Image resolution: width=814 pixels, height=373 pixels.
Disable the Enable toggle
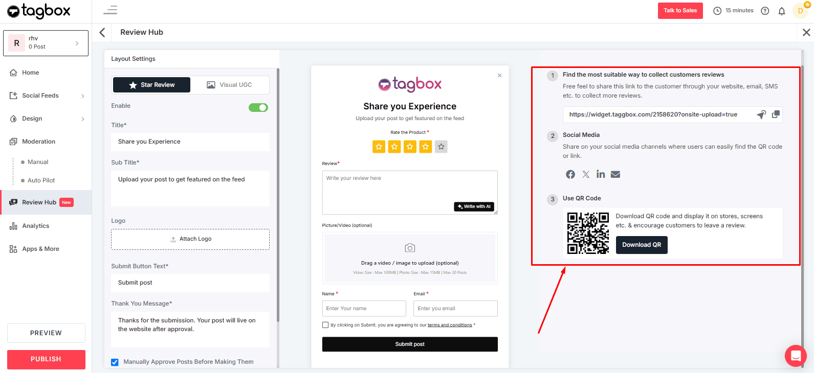coord(258,107)
